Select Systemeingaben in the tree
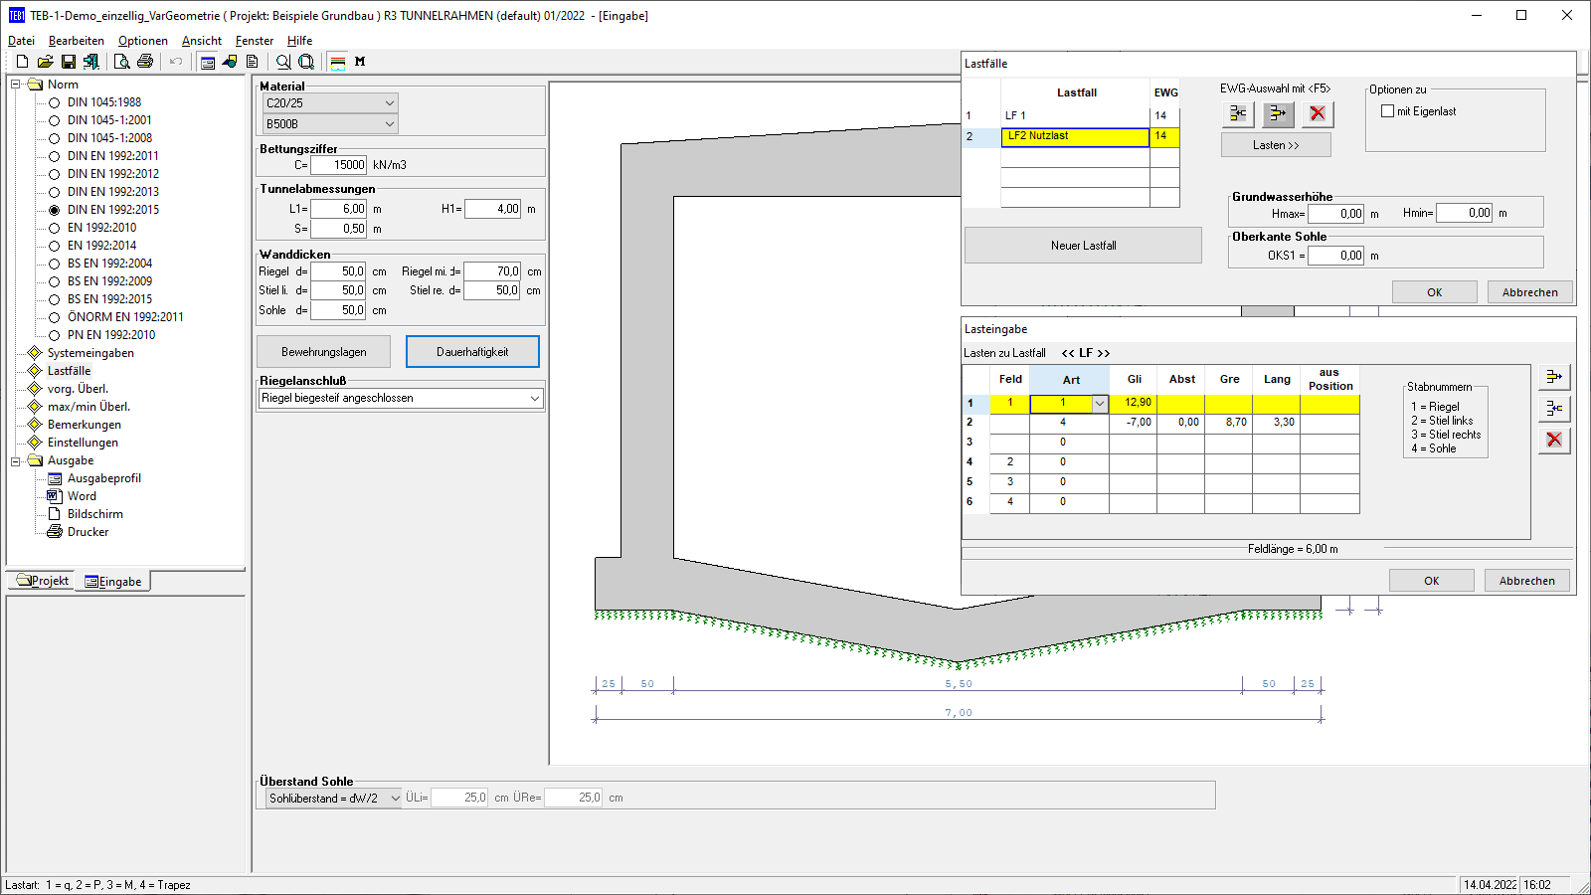 pyautogui.click(x=90, y=353)
